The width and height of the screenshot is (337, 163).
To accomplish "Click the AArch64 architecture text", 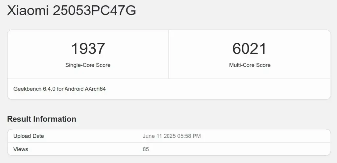I will click(95, 89).
